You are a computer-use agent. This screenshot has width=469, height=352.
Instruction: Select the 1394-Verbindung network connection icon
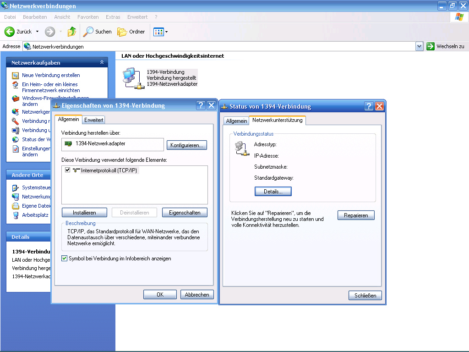(131, 77)
